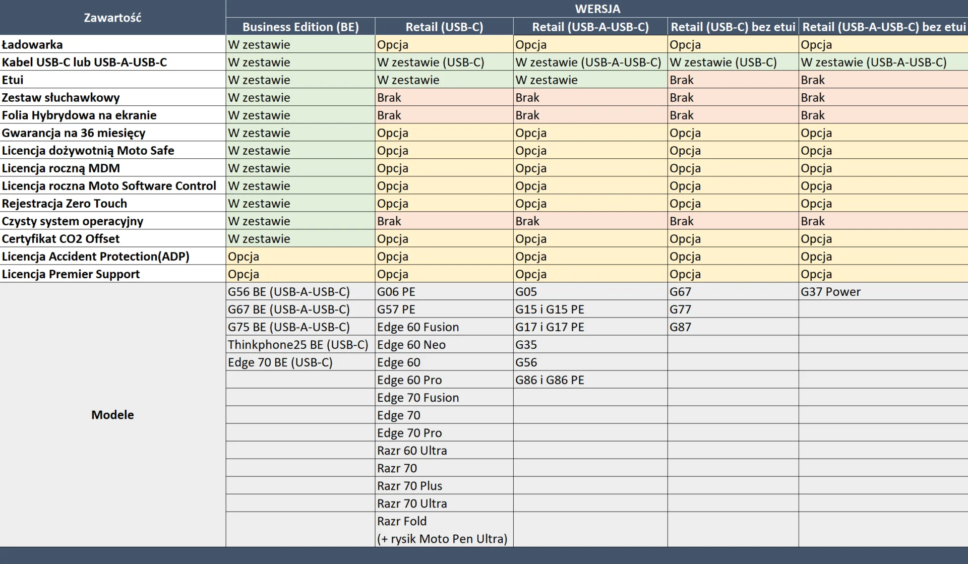Image resolution: width=968 pixels, height=564 pixels.
Task: Click the 'G75 BE (USB-A-USB-C)' model cell
Action: click(x=300, y=327)
